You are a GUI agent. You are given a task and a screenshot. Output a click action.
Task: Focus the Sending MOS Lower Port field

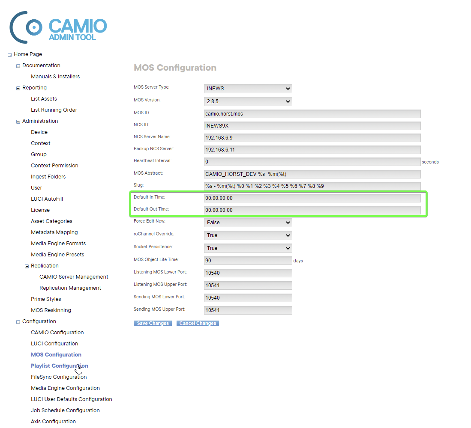(x=248, y=297)
